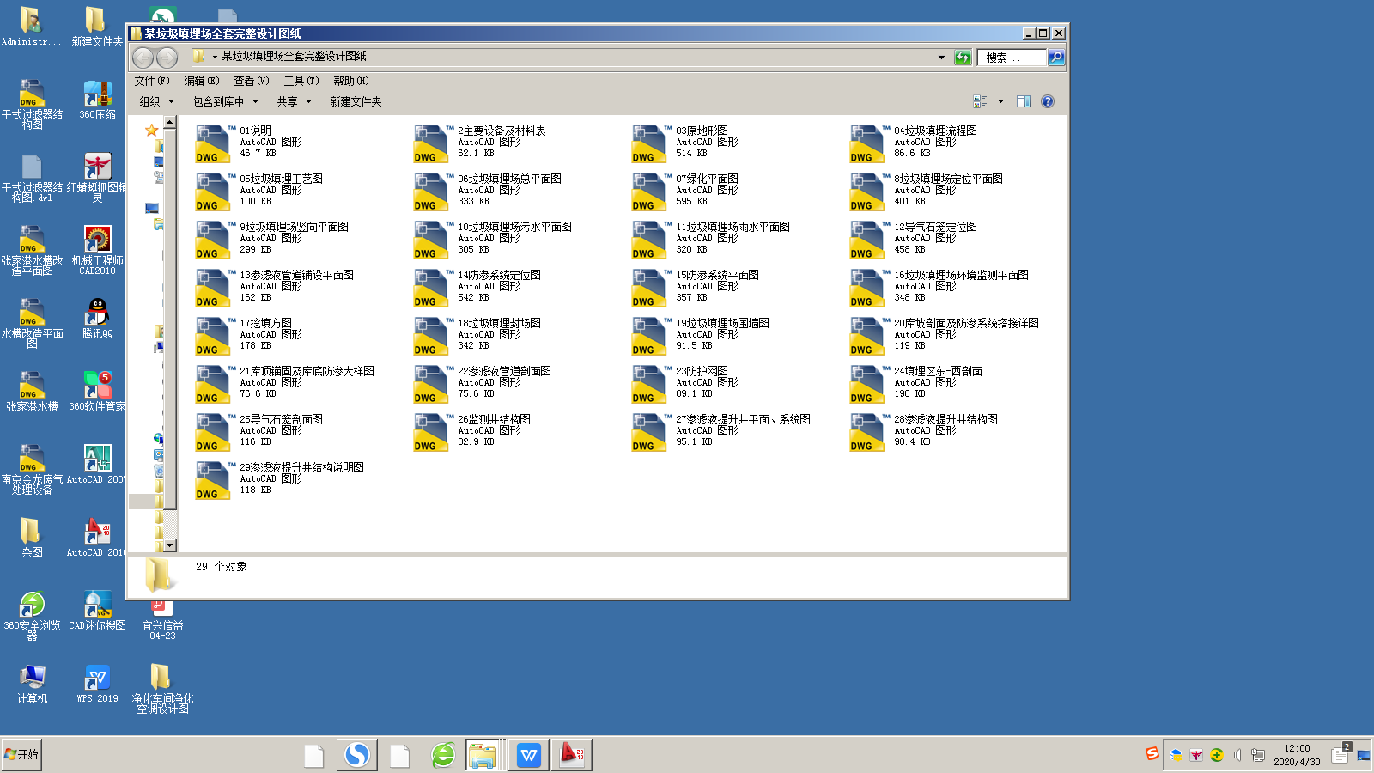Viewport: 1374px width, 773px height.
Task: Click the help question mark icon
Action: point(1047,101)
